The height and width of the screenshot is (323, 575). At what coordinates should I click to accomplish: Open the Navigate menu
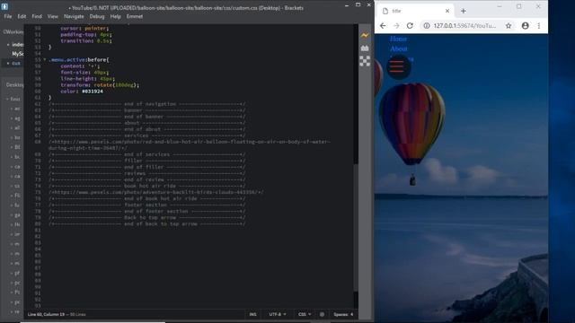[74, 16]
